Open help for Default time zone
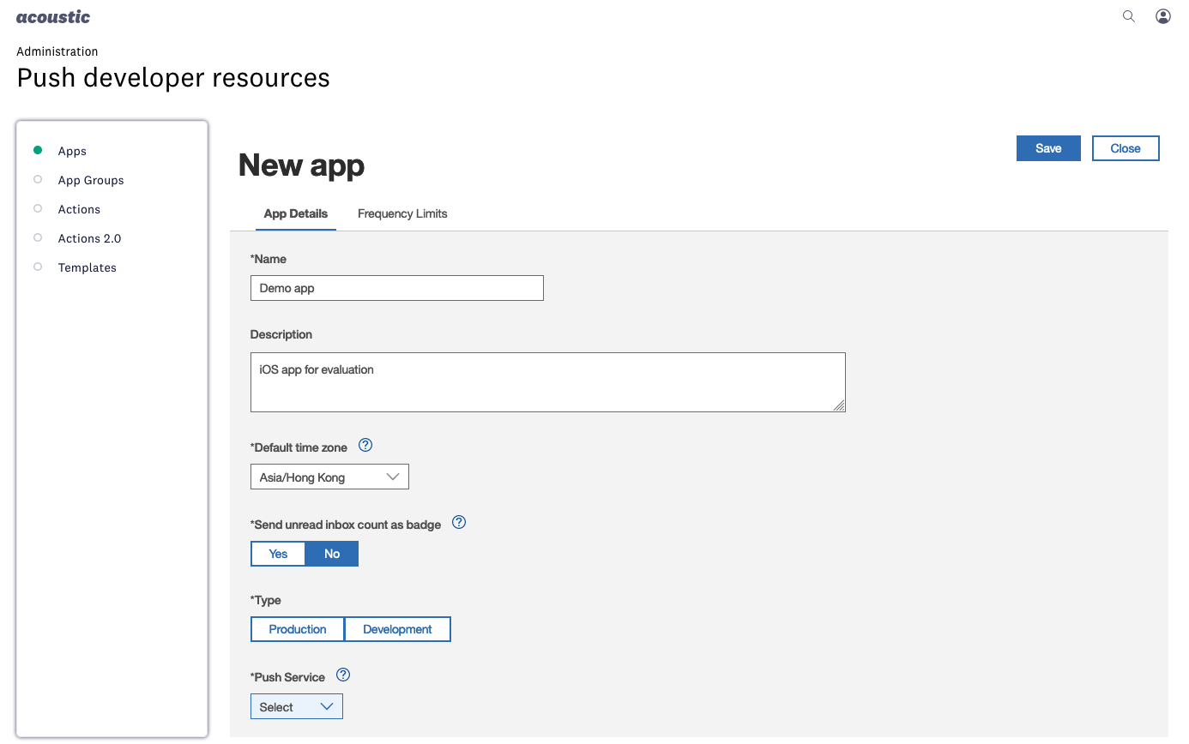 tap(365, 446)
